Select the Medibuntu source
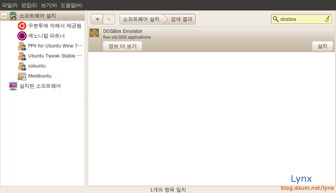Viewport: 336px width, 193px height. pos(40,76)
